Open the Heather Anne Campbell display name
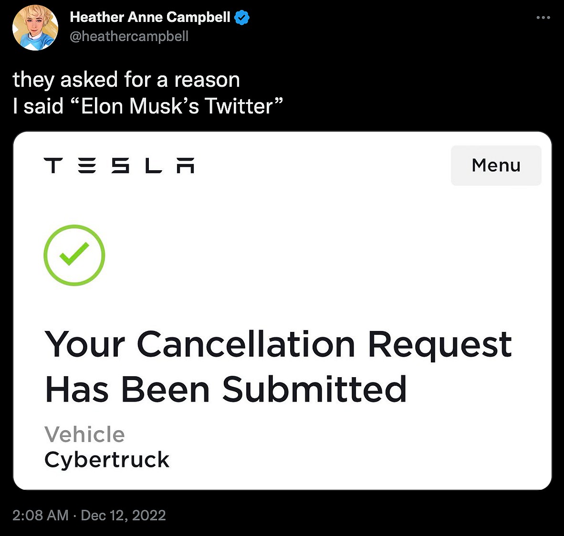 point(150,17)
